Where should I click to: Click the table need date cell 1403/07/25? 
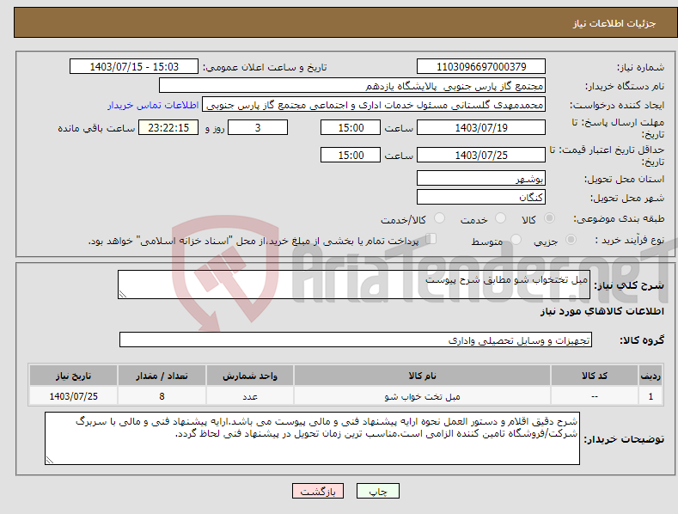[74, 396]
